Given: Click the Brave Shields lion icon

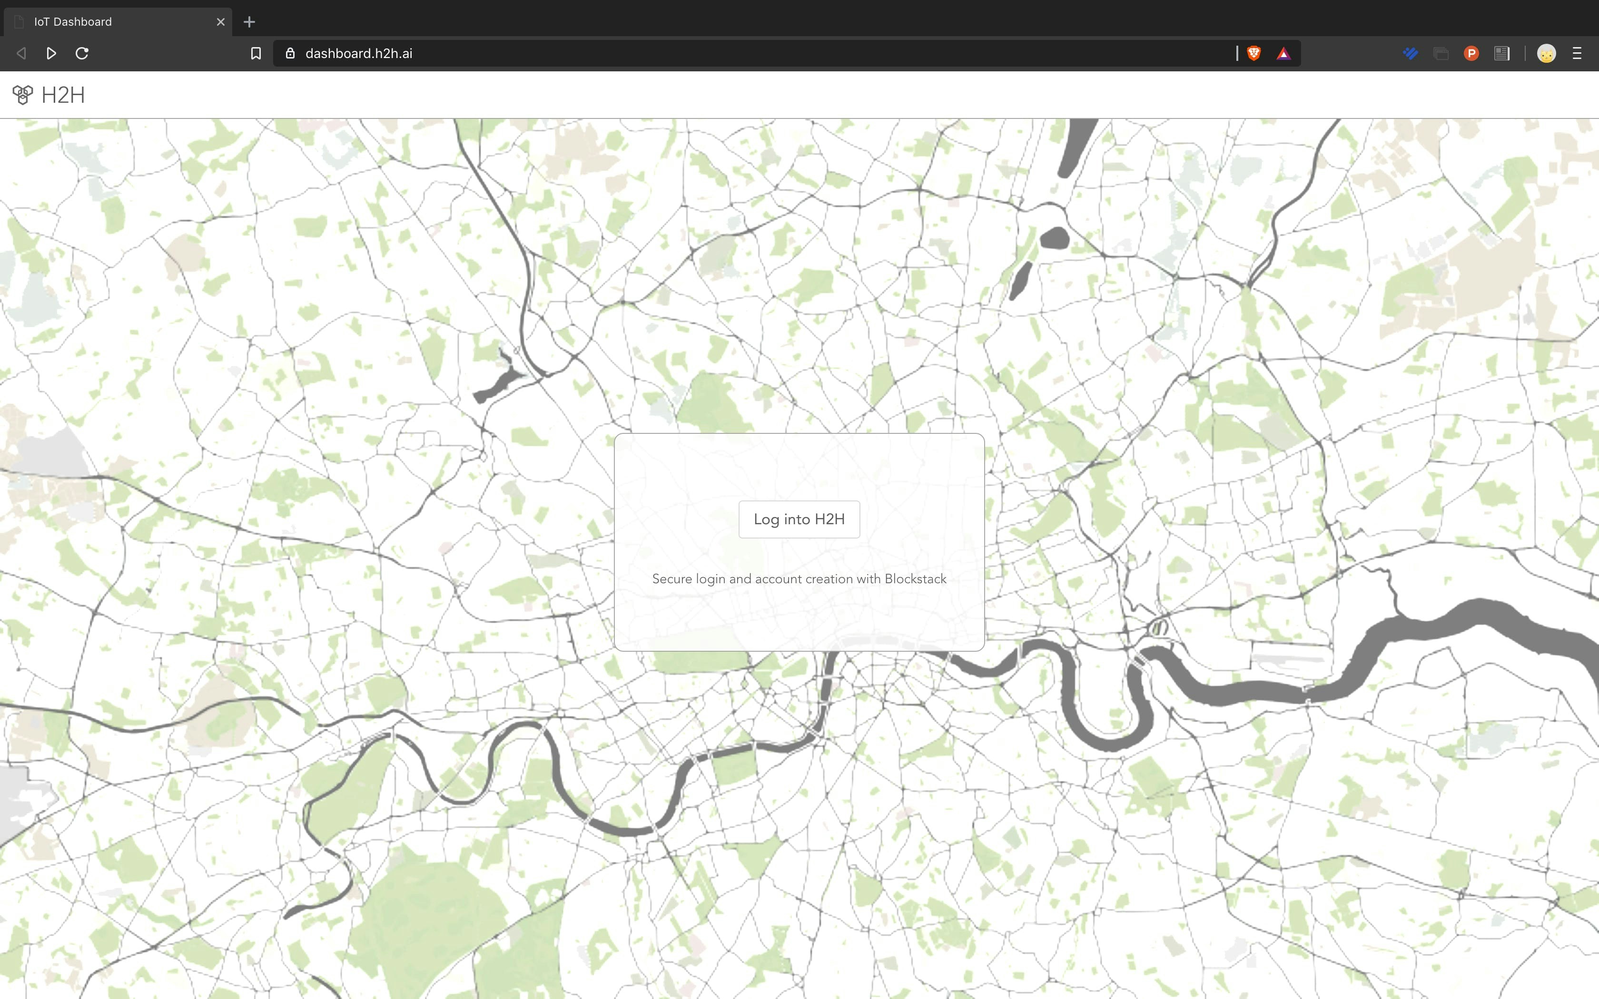Looking at the screenshot, I should point(1254,53).
